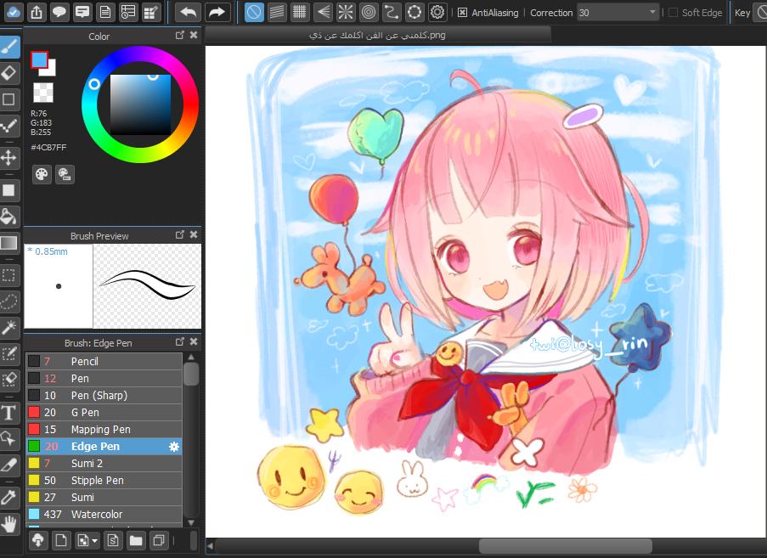Click the blue foreground color swatch
The image size is (767, 558).
[x=38, y=59]
